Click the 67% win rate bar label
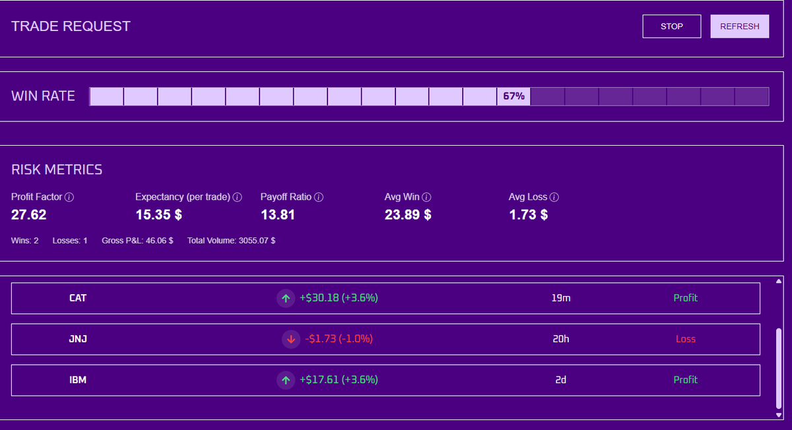Screen dimensions: 792x430 pyautogui.click(x=514, y=96)
